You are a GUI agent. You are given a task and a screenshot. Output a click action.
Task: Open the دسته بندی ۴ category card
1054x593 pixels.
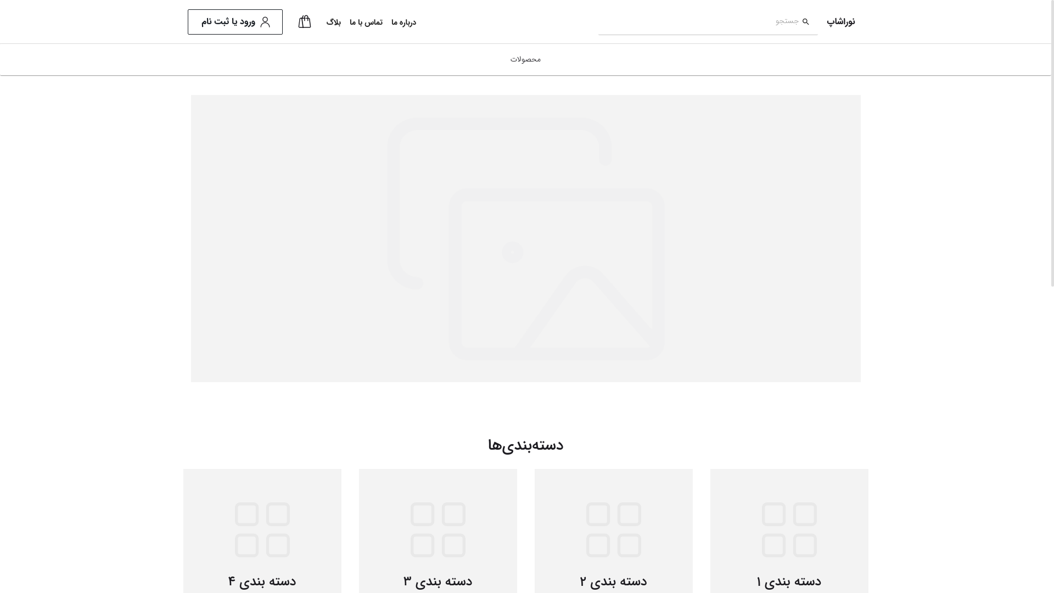pos(262,531)
